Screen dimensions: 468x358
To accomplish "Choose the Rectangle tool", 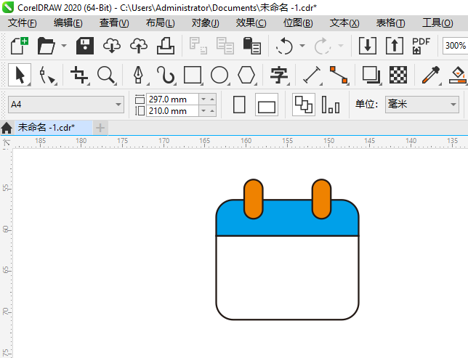I will pyautogui.click(x=193, y=75).
